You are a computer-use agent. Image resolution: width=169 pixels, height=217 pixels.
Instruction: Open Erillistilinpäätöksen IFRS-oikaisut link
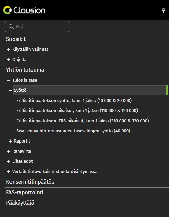pyautogui.click(x=83, y=121)
